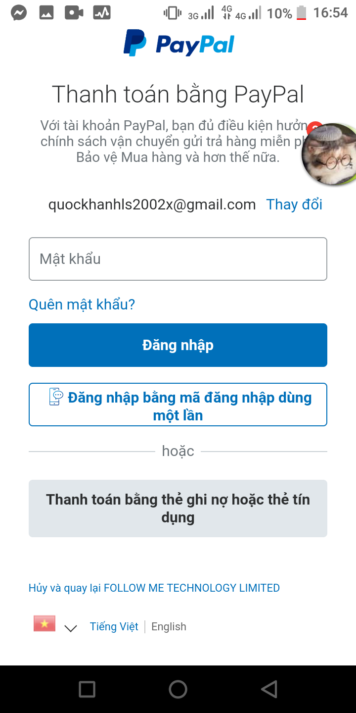Tap the PayPal logo at top

point(178,44)
